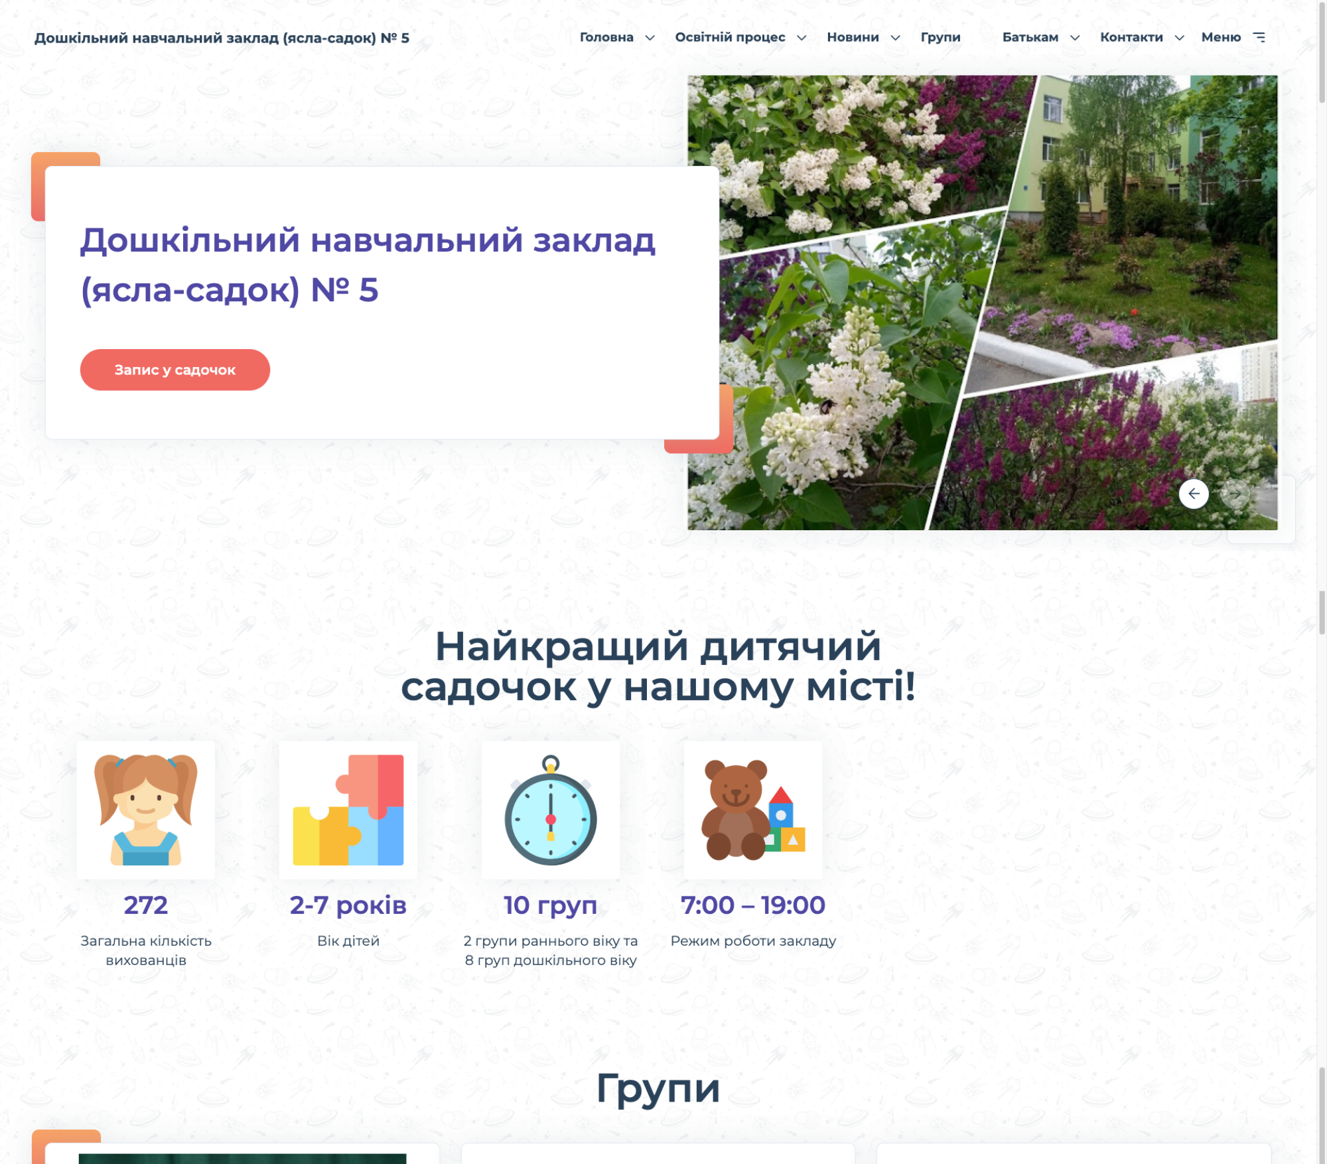Click the Запис у садочок button
Image resolution: width=1327 pixels, height=1164 pixels.
(175, 370)
